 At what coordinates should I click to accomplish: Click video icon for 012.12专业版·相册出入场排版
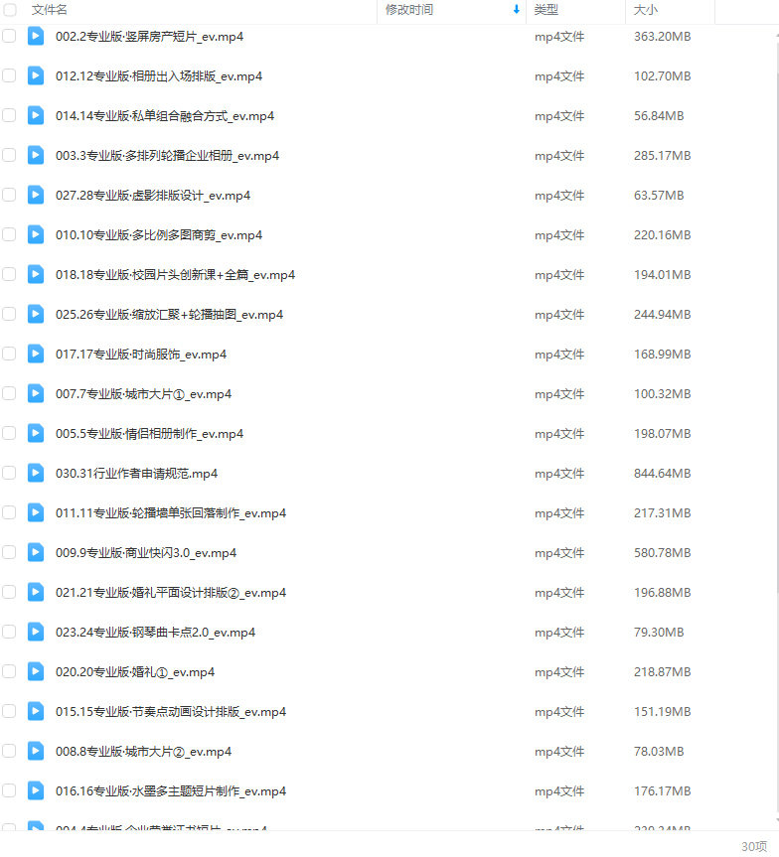tap(36, 76)
